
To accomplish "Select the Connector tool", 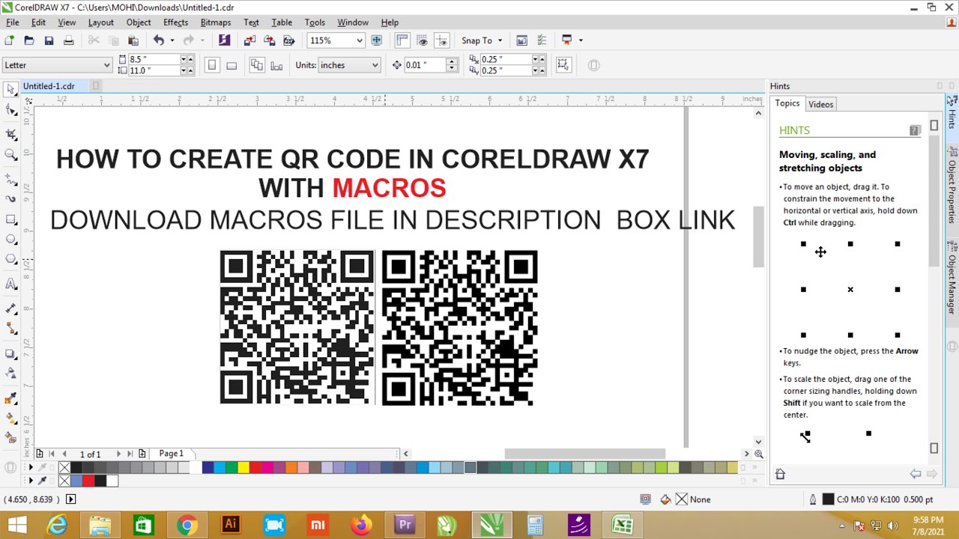I will pos(10,328).
